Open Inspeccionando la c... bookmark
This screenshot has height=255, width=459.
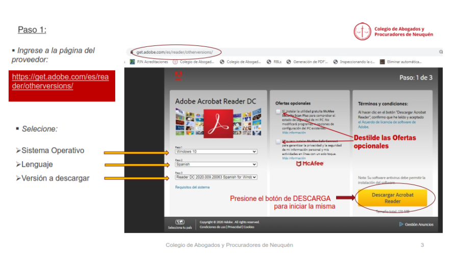pos(354,62)
